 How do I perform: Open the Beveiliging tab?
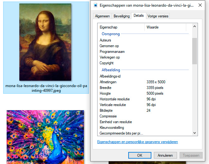[122, 16]
